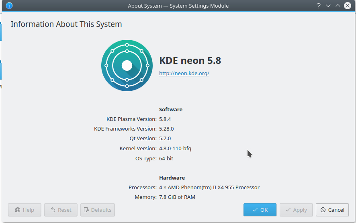The image size is (356, 223).
Task: Click the info icon in the title bar
Action: [x=9, y=6]
